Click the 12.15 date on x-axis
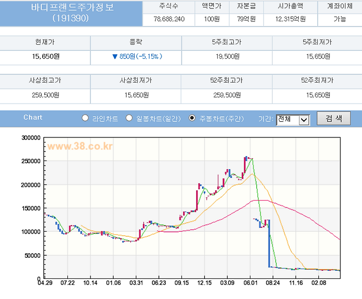362x299 pixels. click(204, 283)
